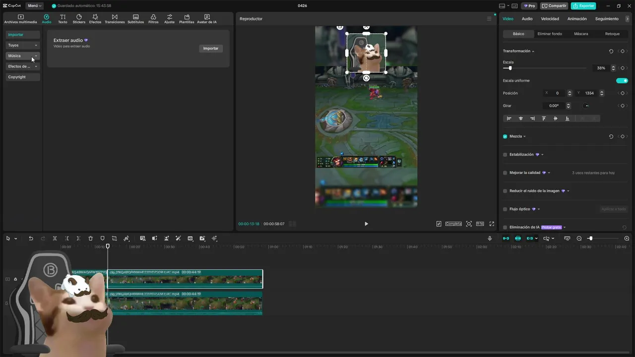Image resolution: width=635 pixels, height=357 pixels.
Task: Click the Compartir button
Action: (554, 6)
